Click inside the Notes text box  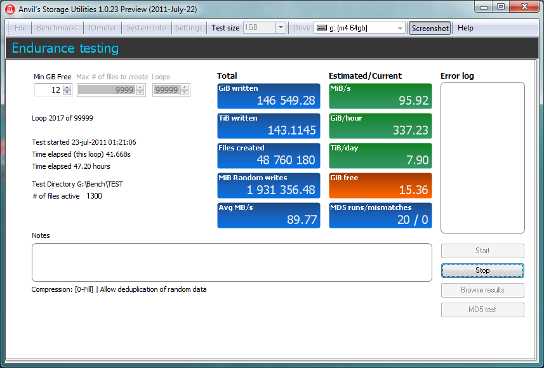(x=232, y=262)
